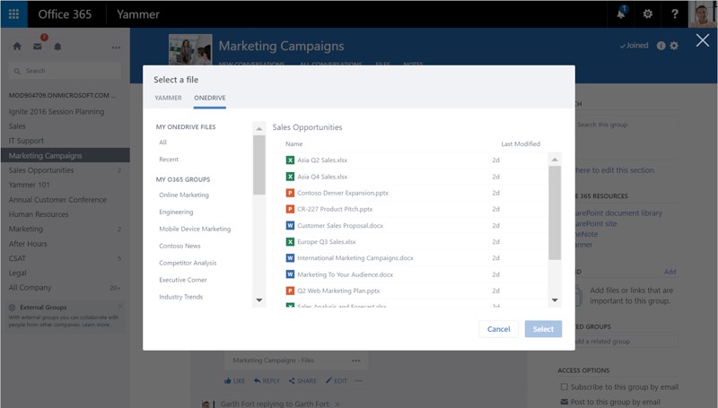Click Excel icon for Asia Q2 Sales.xlsx
The width and height of the screenshot is (718, 408).
click(290, 161)
